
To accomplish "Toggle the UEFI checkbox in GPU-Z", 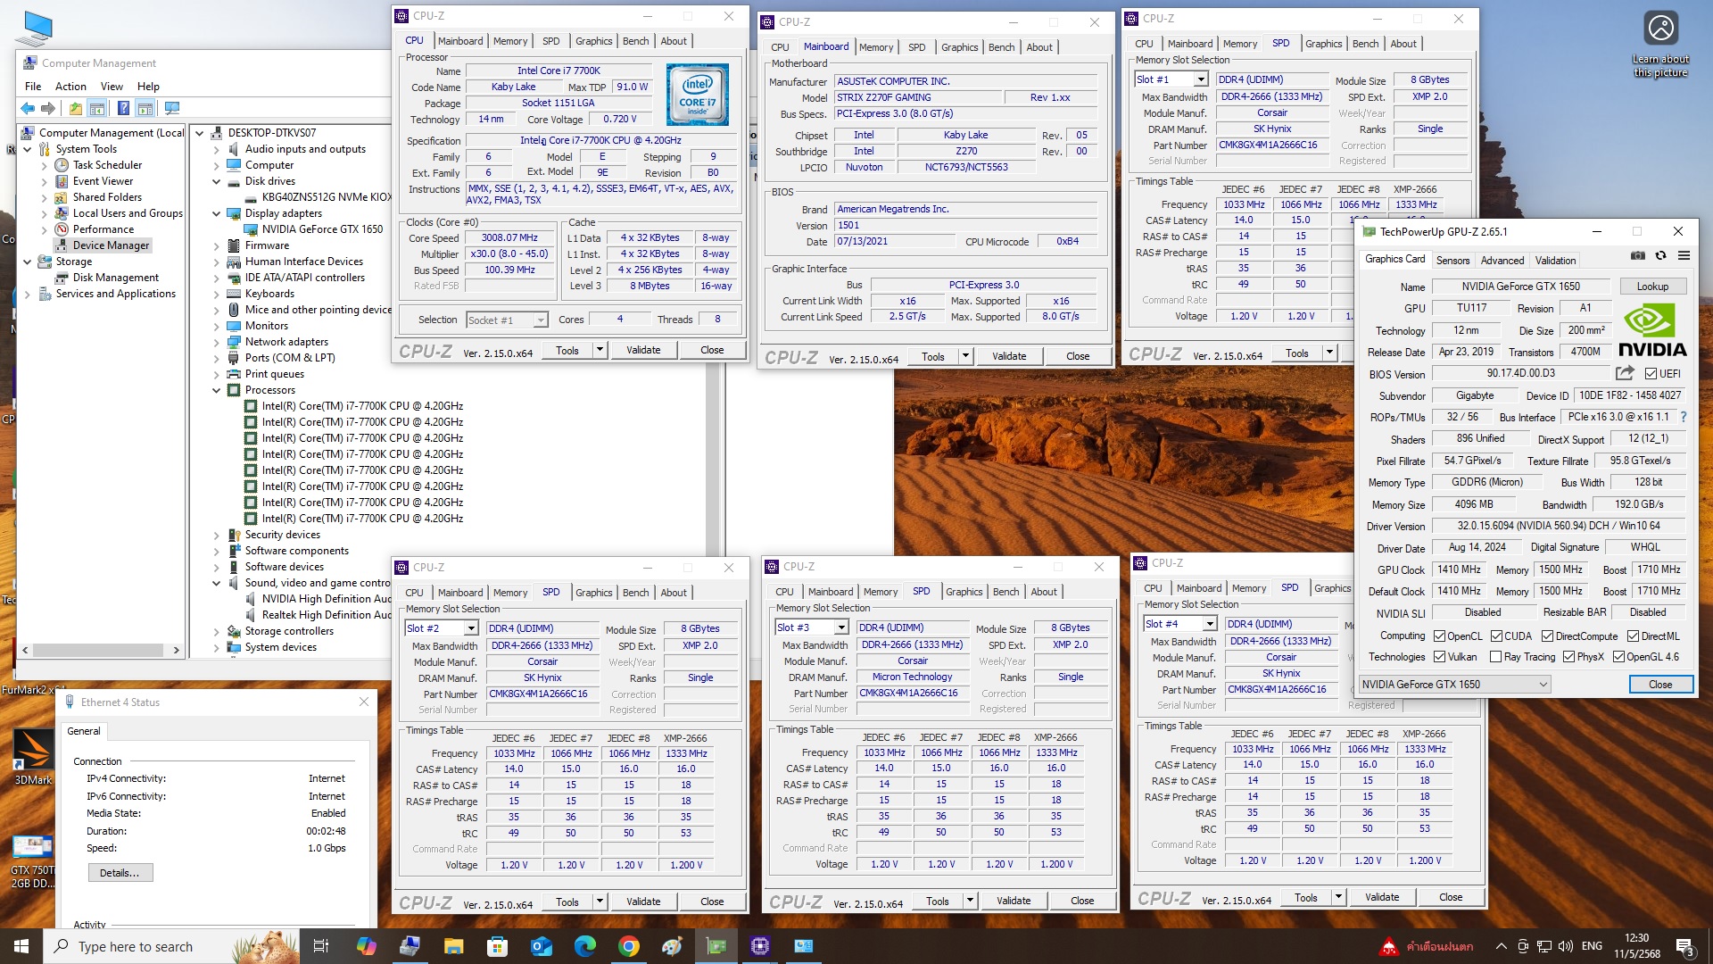I will pyautogui.click(x=1651, y=374).
